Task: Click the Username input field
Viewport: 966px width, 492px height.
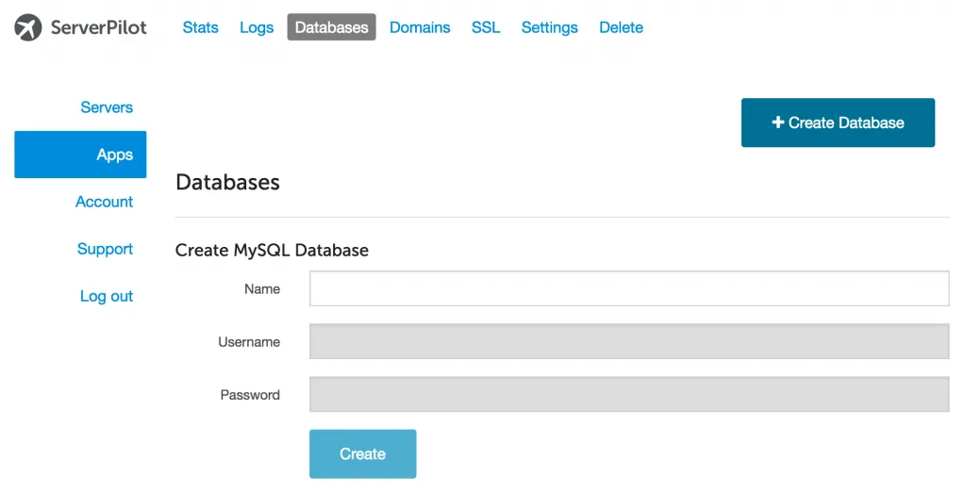Action: click(x=629, y=341)
